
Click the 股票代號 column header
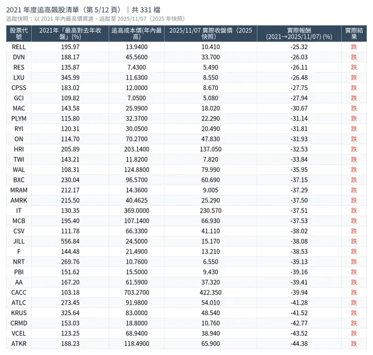point(19,34)
